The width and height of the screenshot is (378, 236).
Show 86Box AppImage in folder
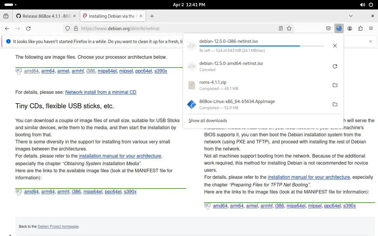(335, 104)
